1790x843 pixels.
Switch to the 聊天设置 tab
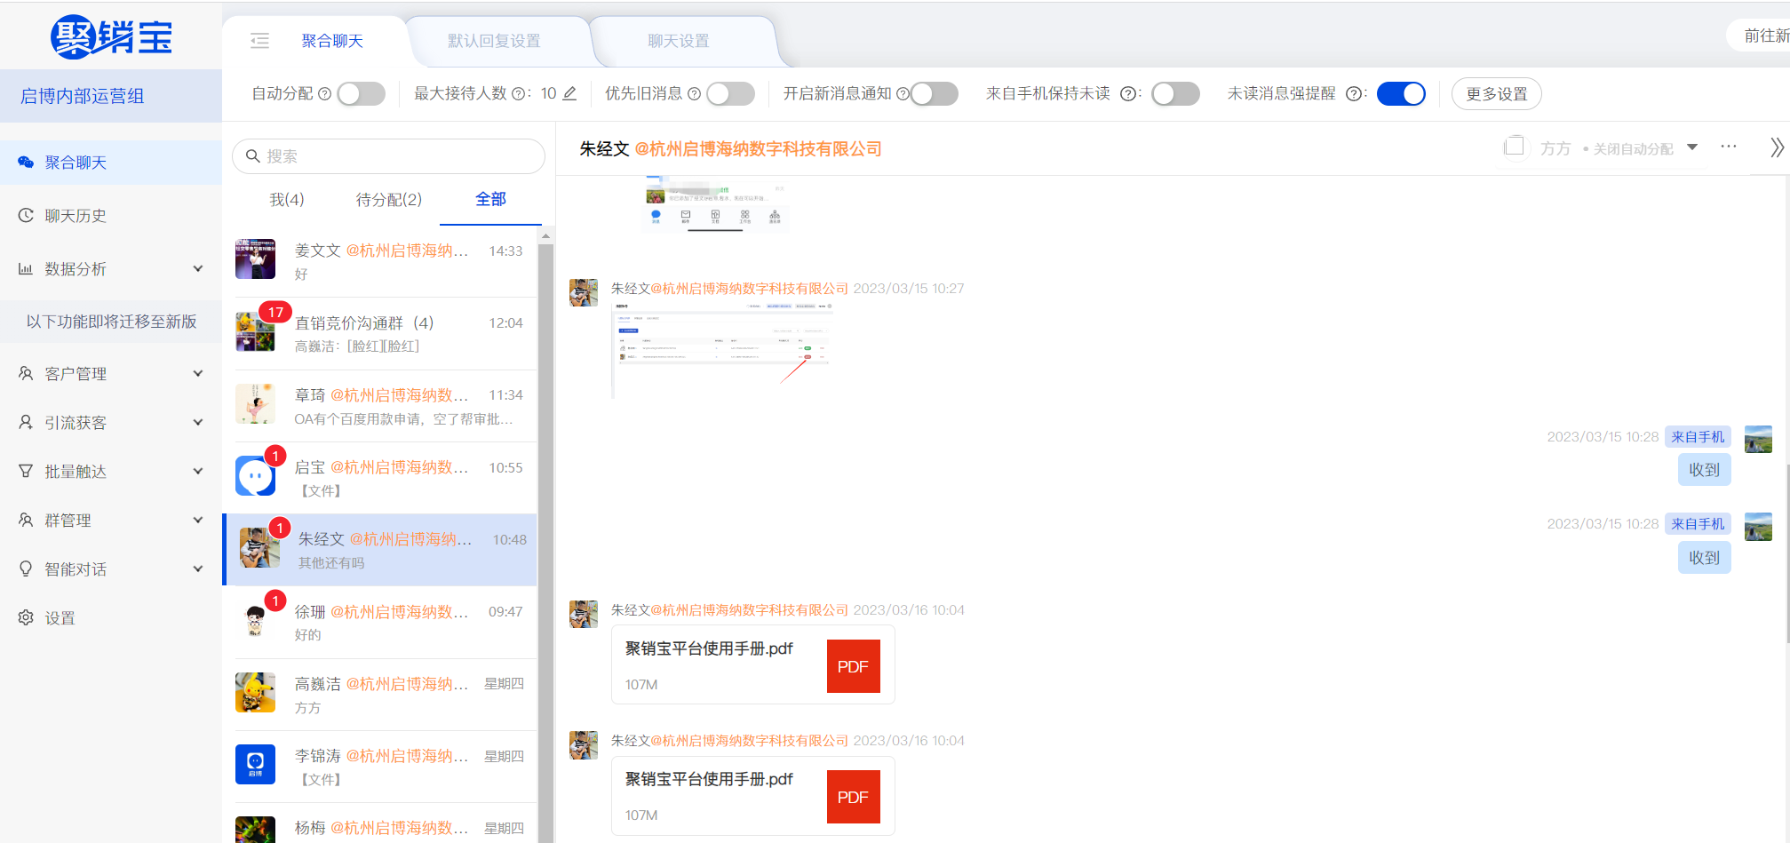679,41
